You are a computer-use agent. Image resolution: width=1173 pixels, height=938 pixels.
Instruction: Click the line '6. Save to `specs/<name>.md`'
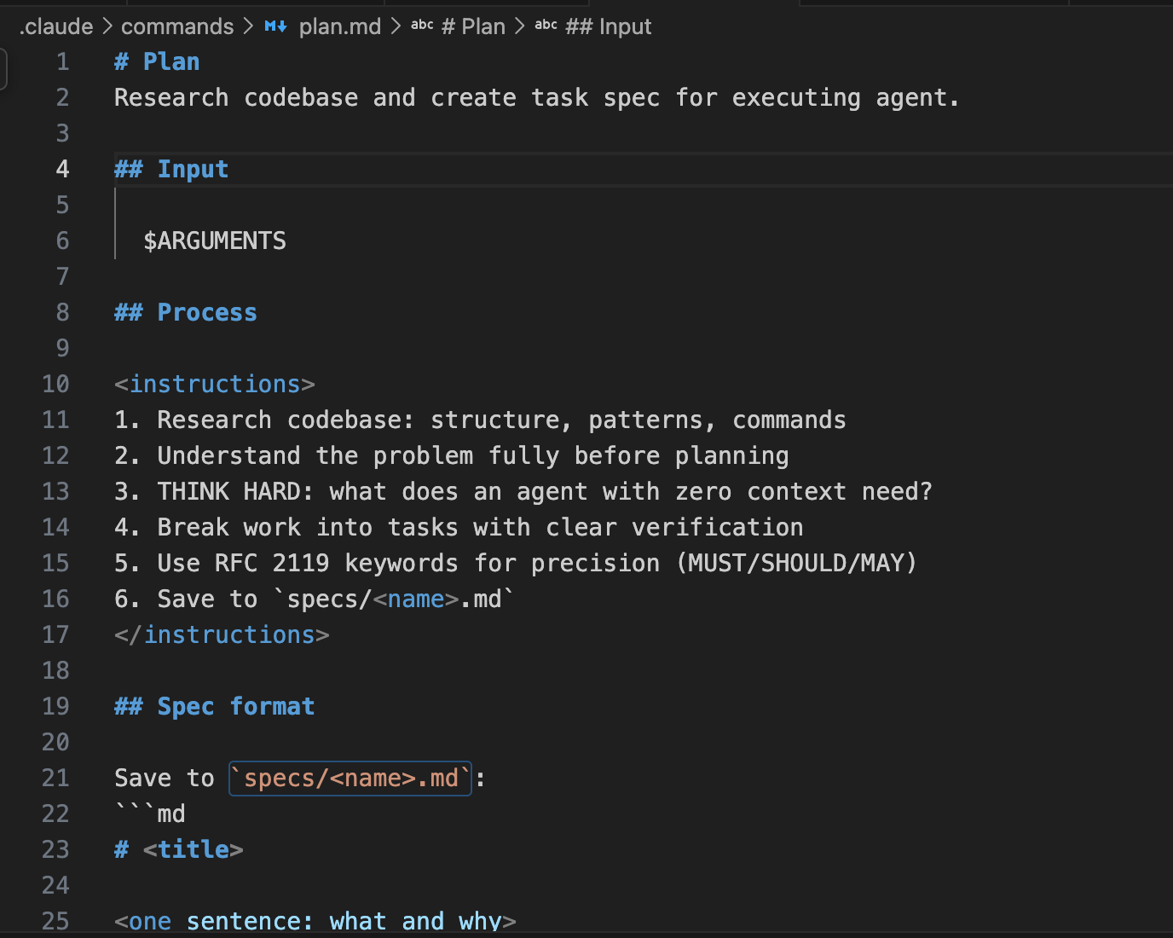pyautogui.click(x=315, y=599)
